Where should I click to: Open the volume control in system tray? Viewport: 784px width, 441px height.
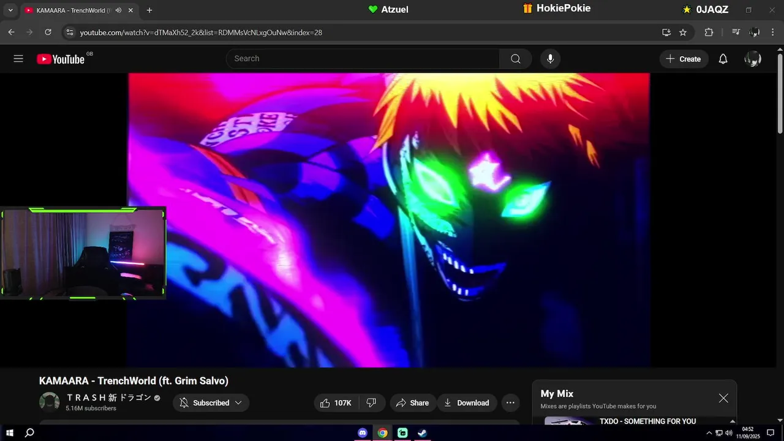(729, 433)
